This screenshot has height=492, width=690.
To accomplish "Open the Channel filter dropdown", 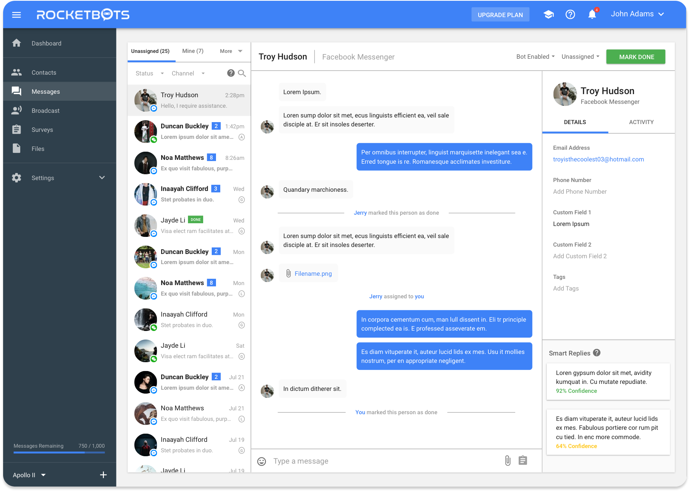I will click(188, 73).
